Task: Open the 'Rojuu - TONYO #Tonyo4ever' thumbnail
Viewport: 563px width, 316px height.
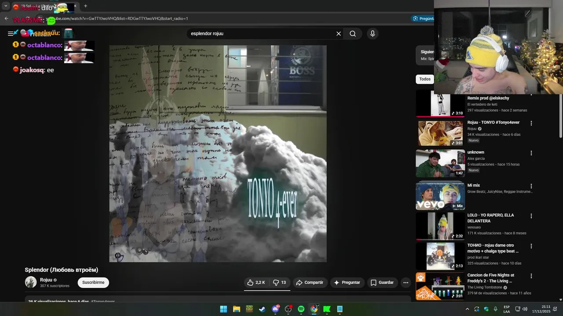Action: tap(440, 133)
